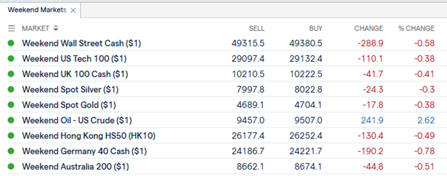This screenshot has height=176, width=447.
Task: Click US Crude buy price 9507.0
Action: (x=308, y=120)
